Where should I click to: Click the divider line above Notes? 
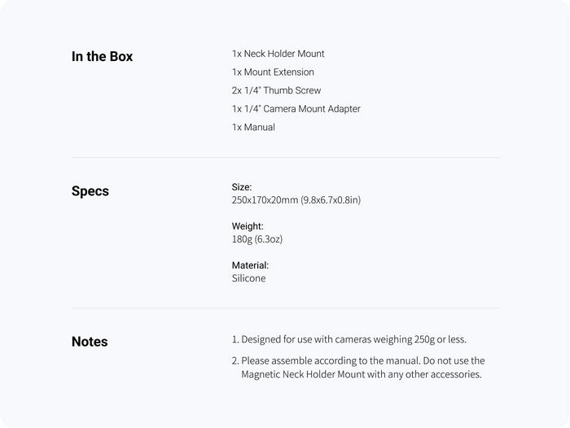point(285,308)
